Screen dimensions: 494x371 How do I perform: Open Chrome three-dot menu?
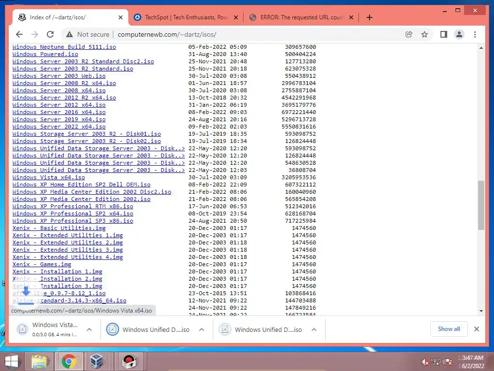[x=475, y=34]
